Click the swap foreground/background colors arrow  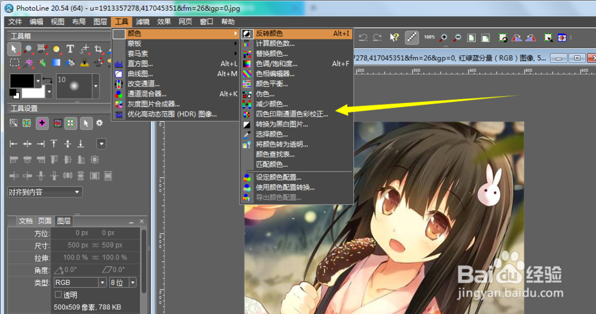(x=47, y=80)
